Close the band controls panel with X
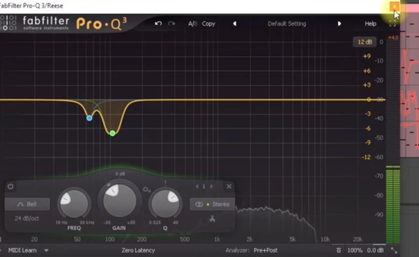 pyautogui.click(x=229, y=186)
